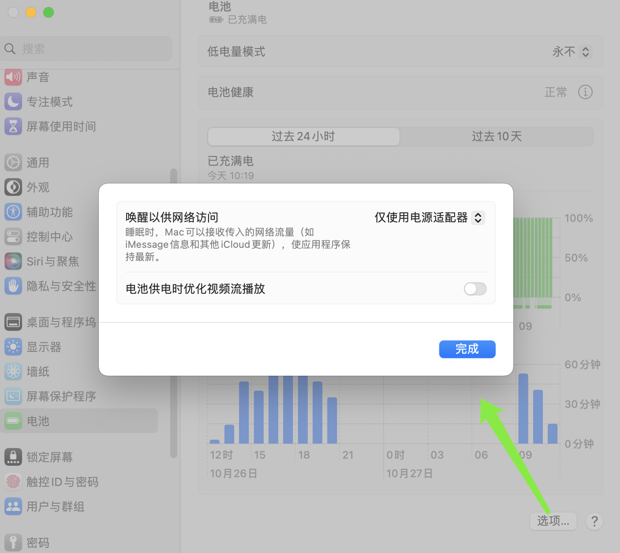Switch to the 过去10天 tab

(x=497, y=137)
